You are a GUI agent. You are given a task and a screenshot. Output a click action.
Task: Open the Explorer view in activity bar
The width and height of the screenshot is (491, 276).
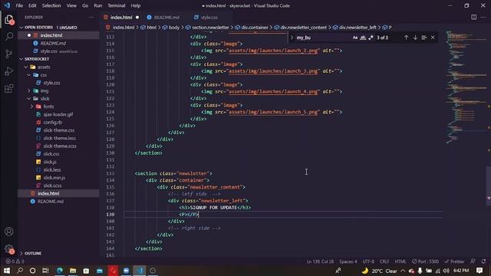click(x=8, y=19)
